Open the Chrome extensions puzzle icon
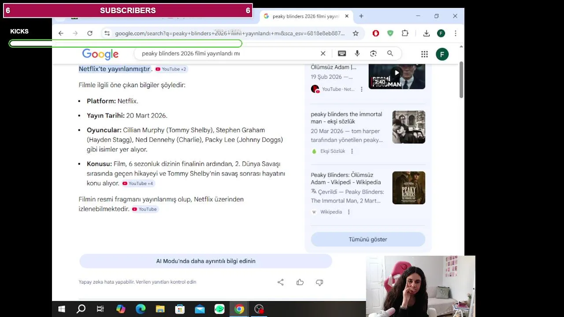The height and width of the screenshot is (317, 564). [x=405, y=33]
